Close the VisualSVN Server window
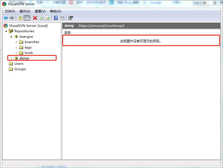This screenshot has width=223, height=168. click(x=215, y=3)
